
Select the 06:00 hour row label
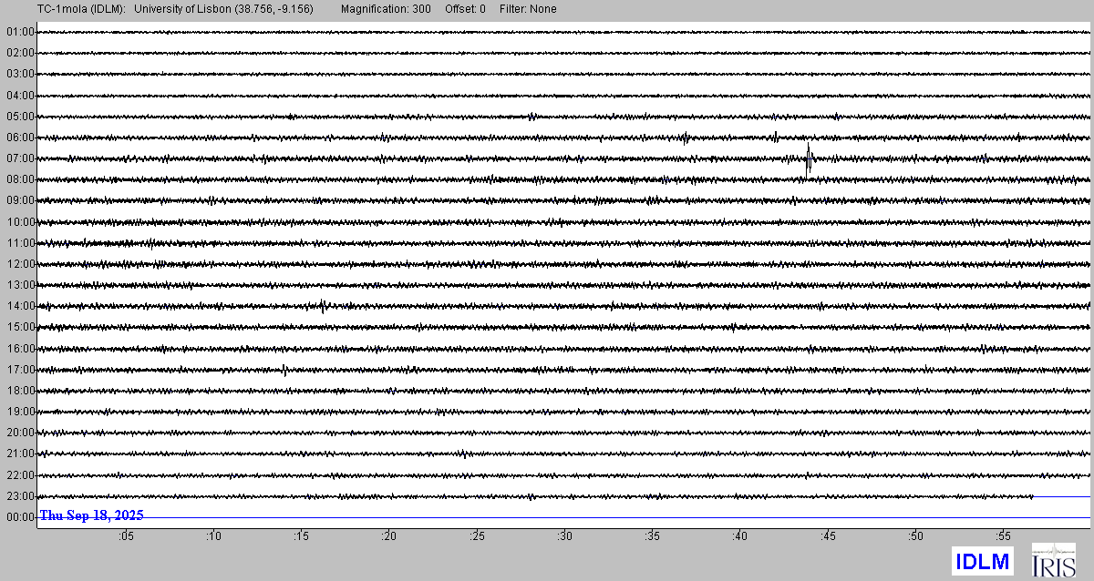click(20, 138)
